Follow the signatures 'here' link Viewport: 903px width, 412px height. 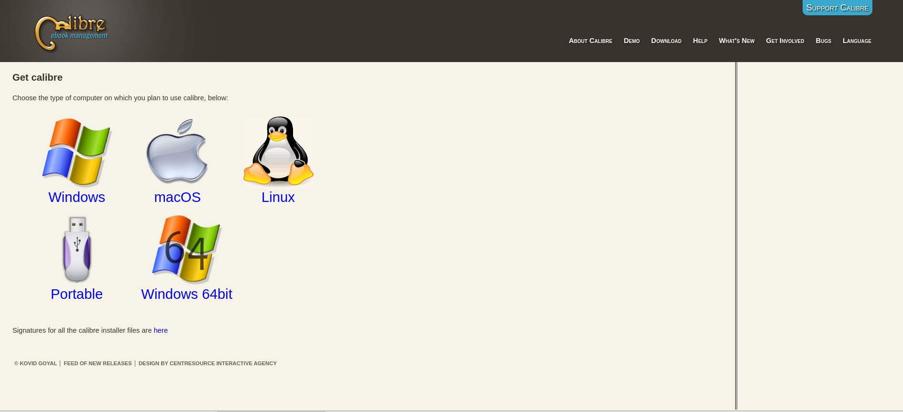(x=161, y=330)
